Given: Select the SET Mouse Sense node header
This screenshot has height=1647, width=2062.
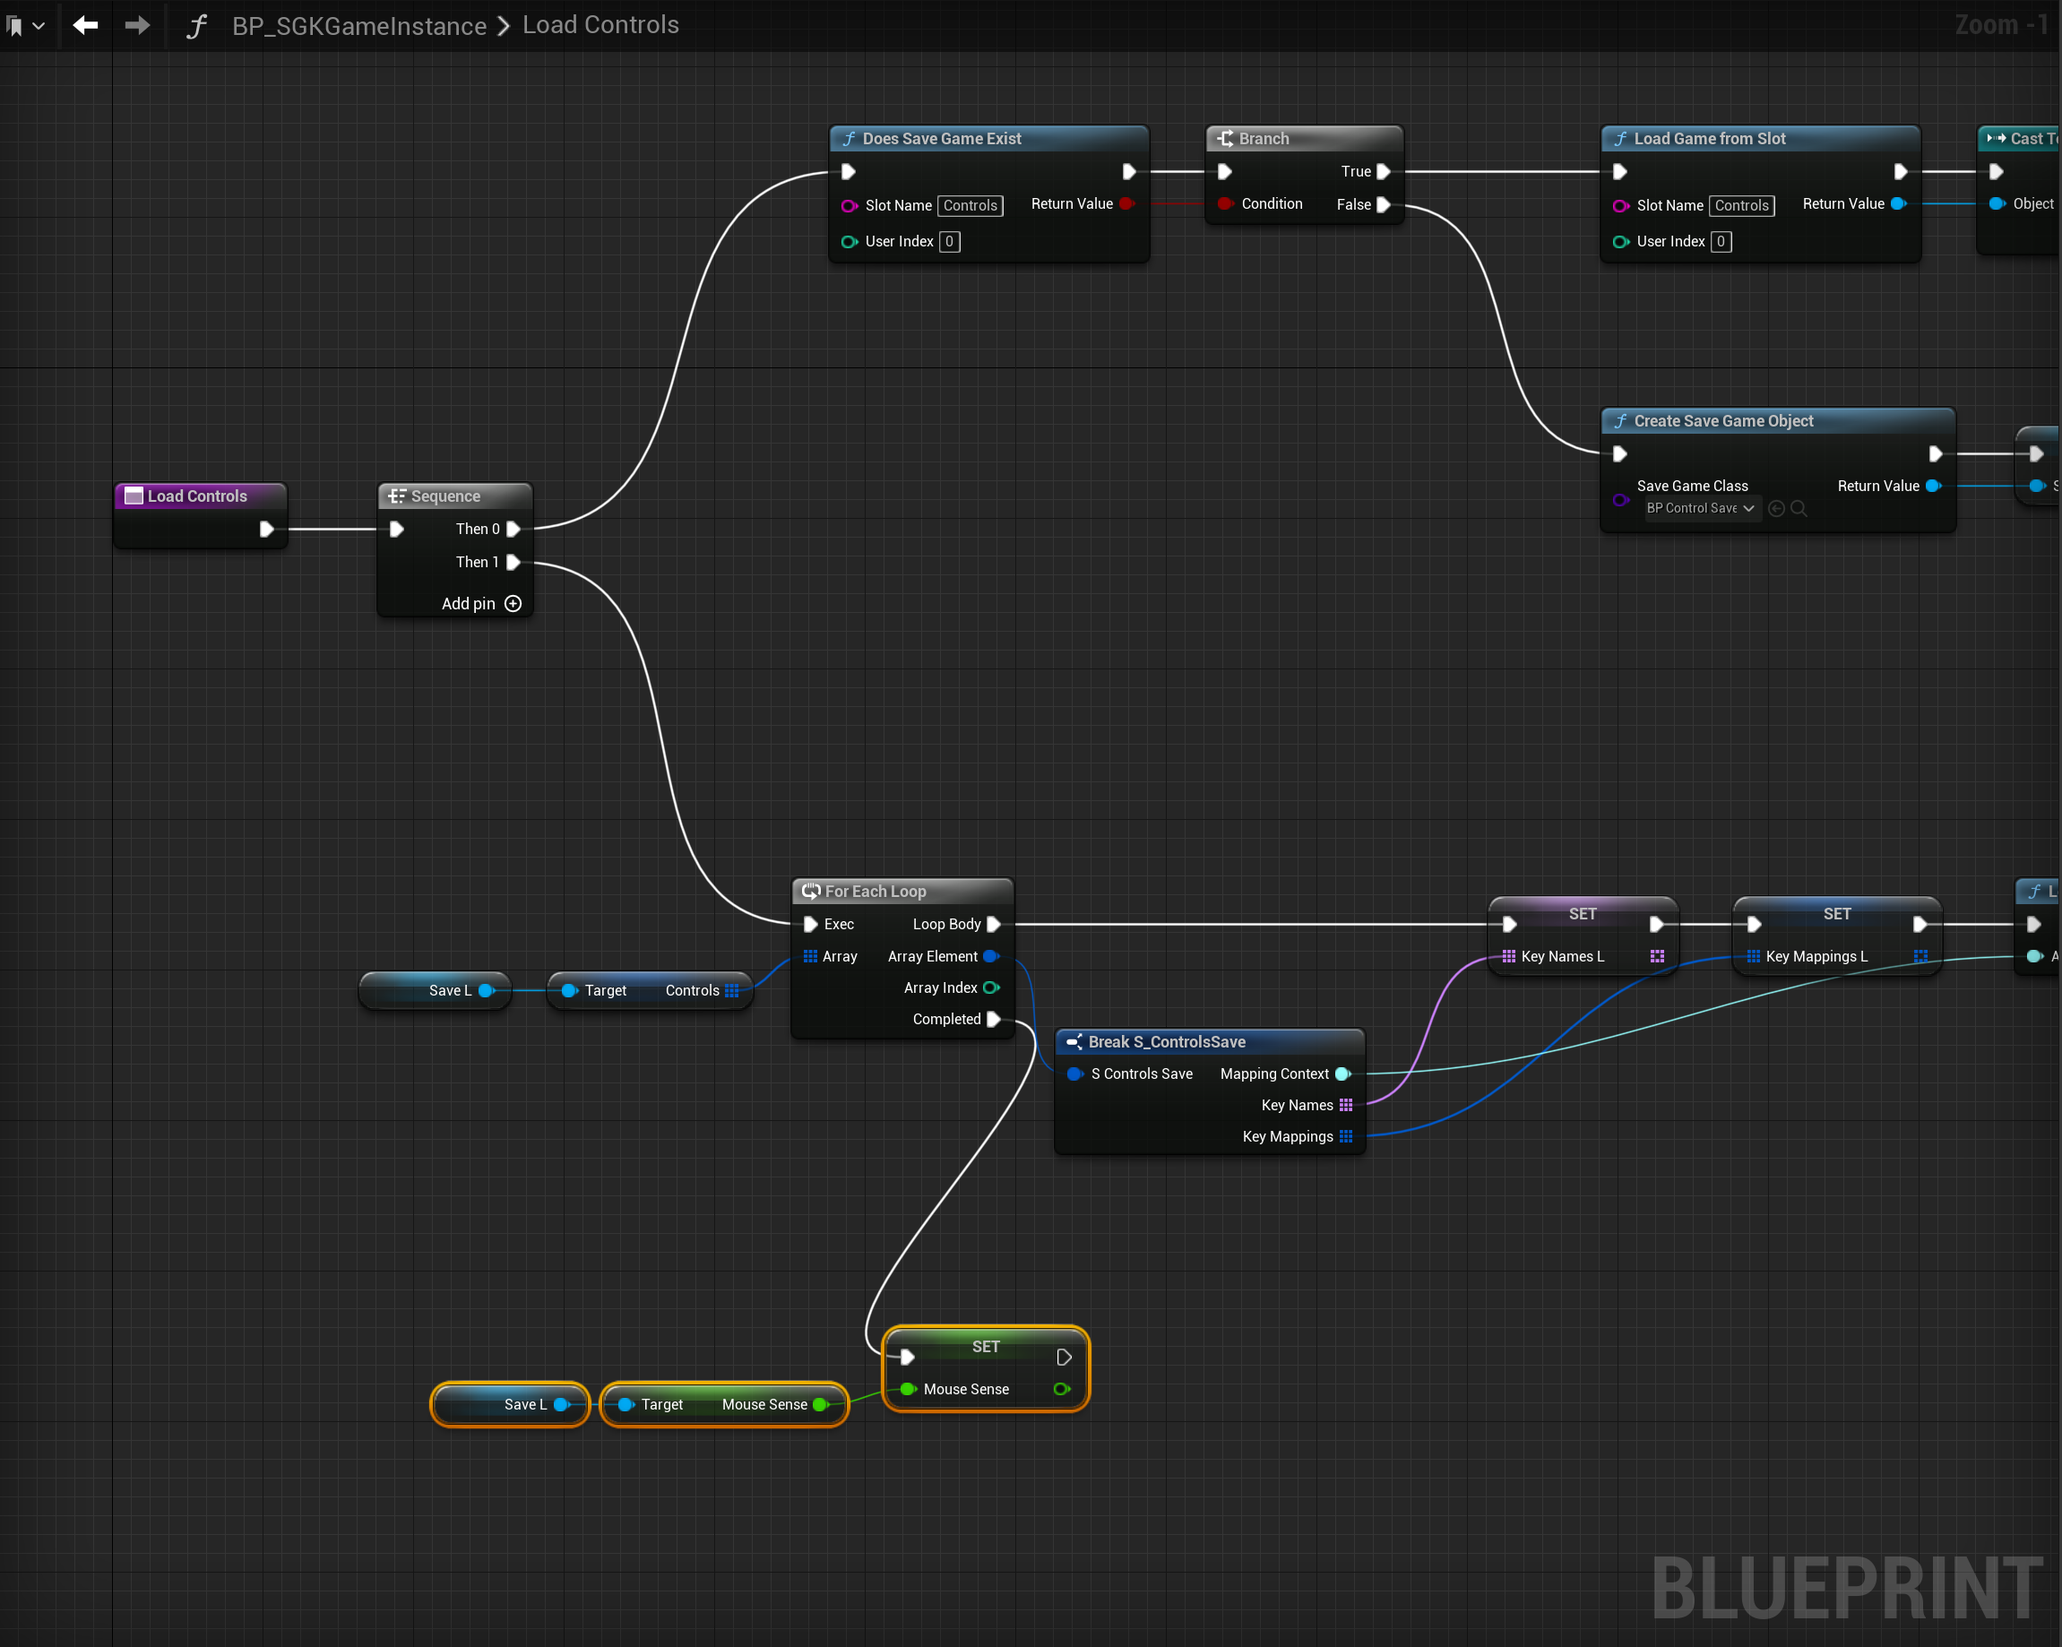Looking at the screenshot, I should (x=985, y=1347).
